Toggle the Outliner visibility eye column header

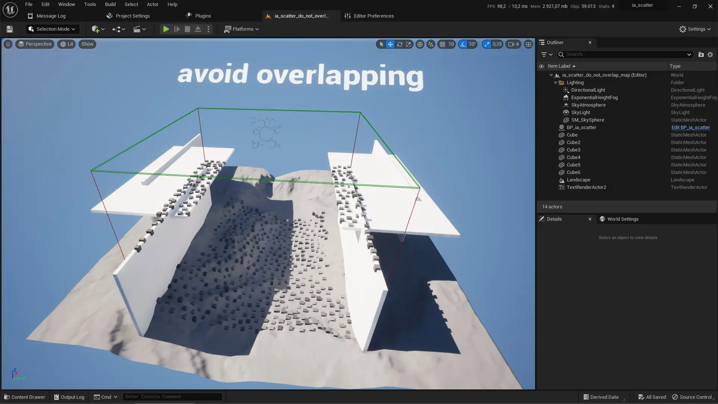click(541, 66)
